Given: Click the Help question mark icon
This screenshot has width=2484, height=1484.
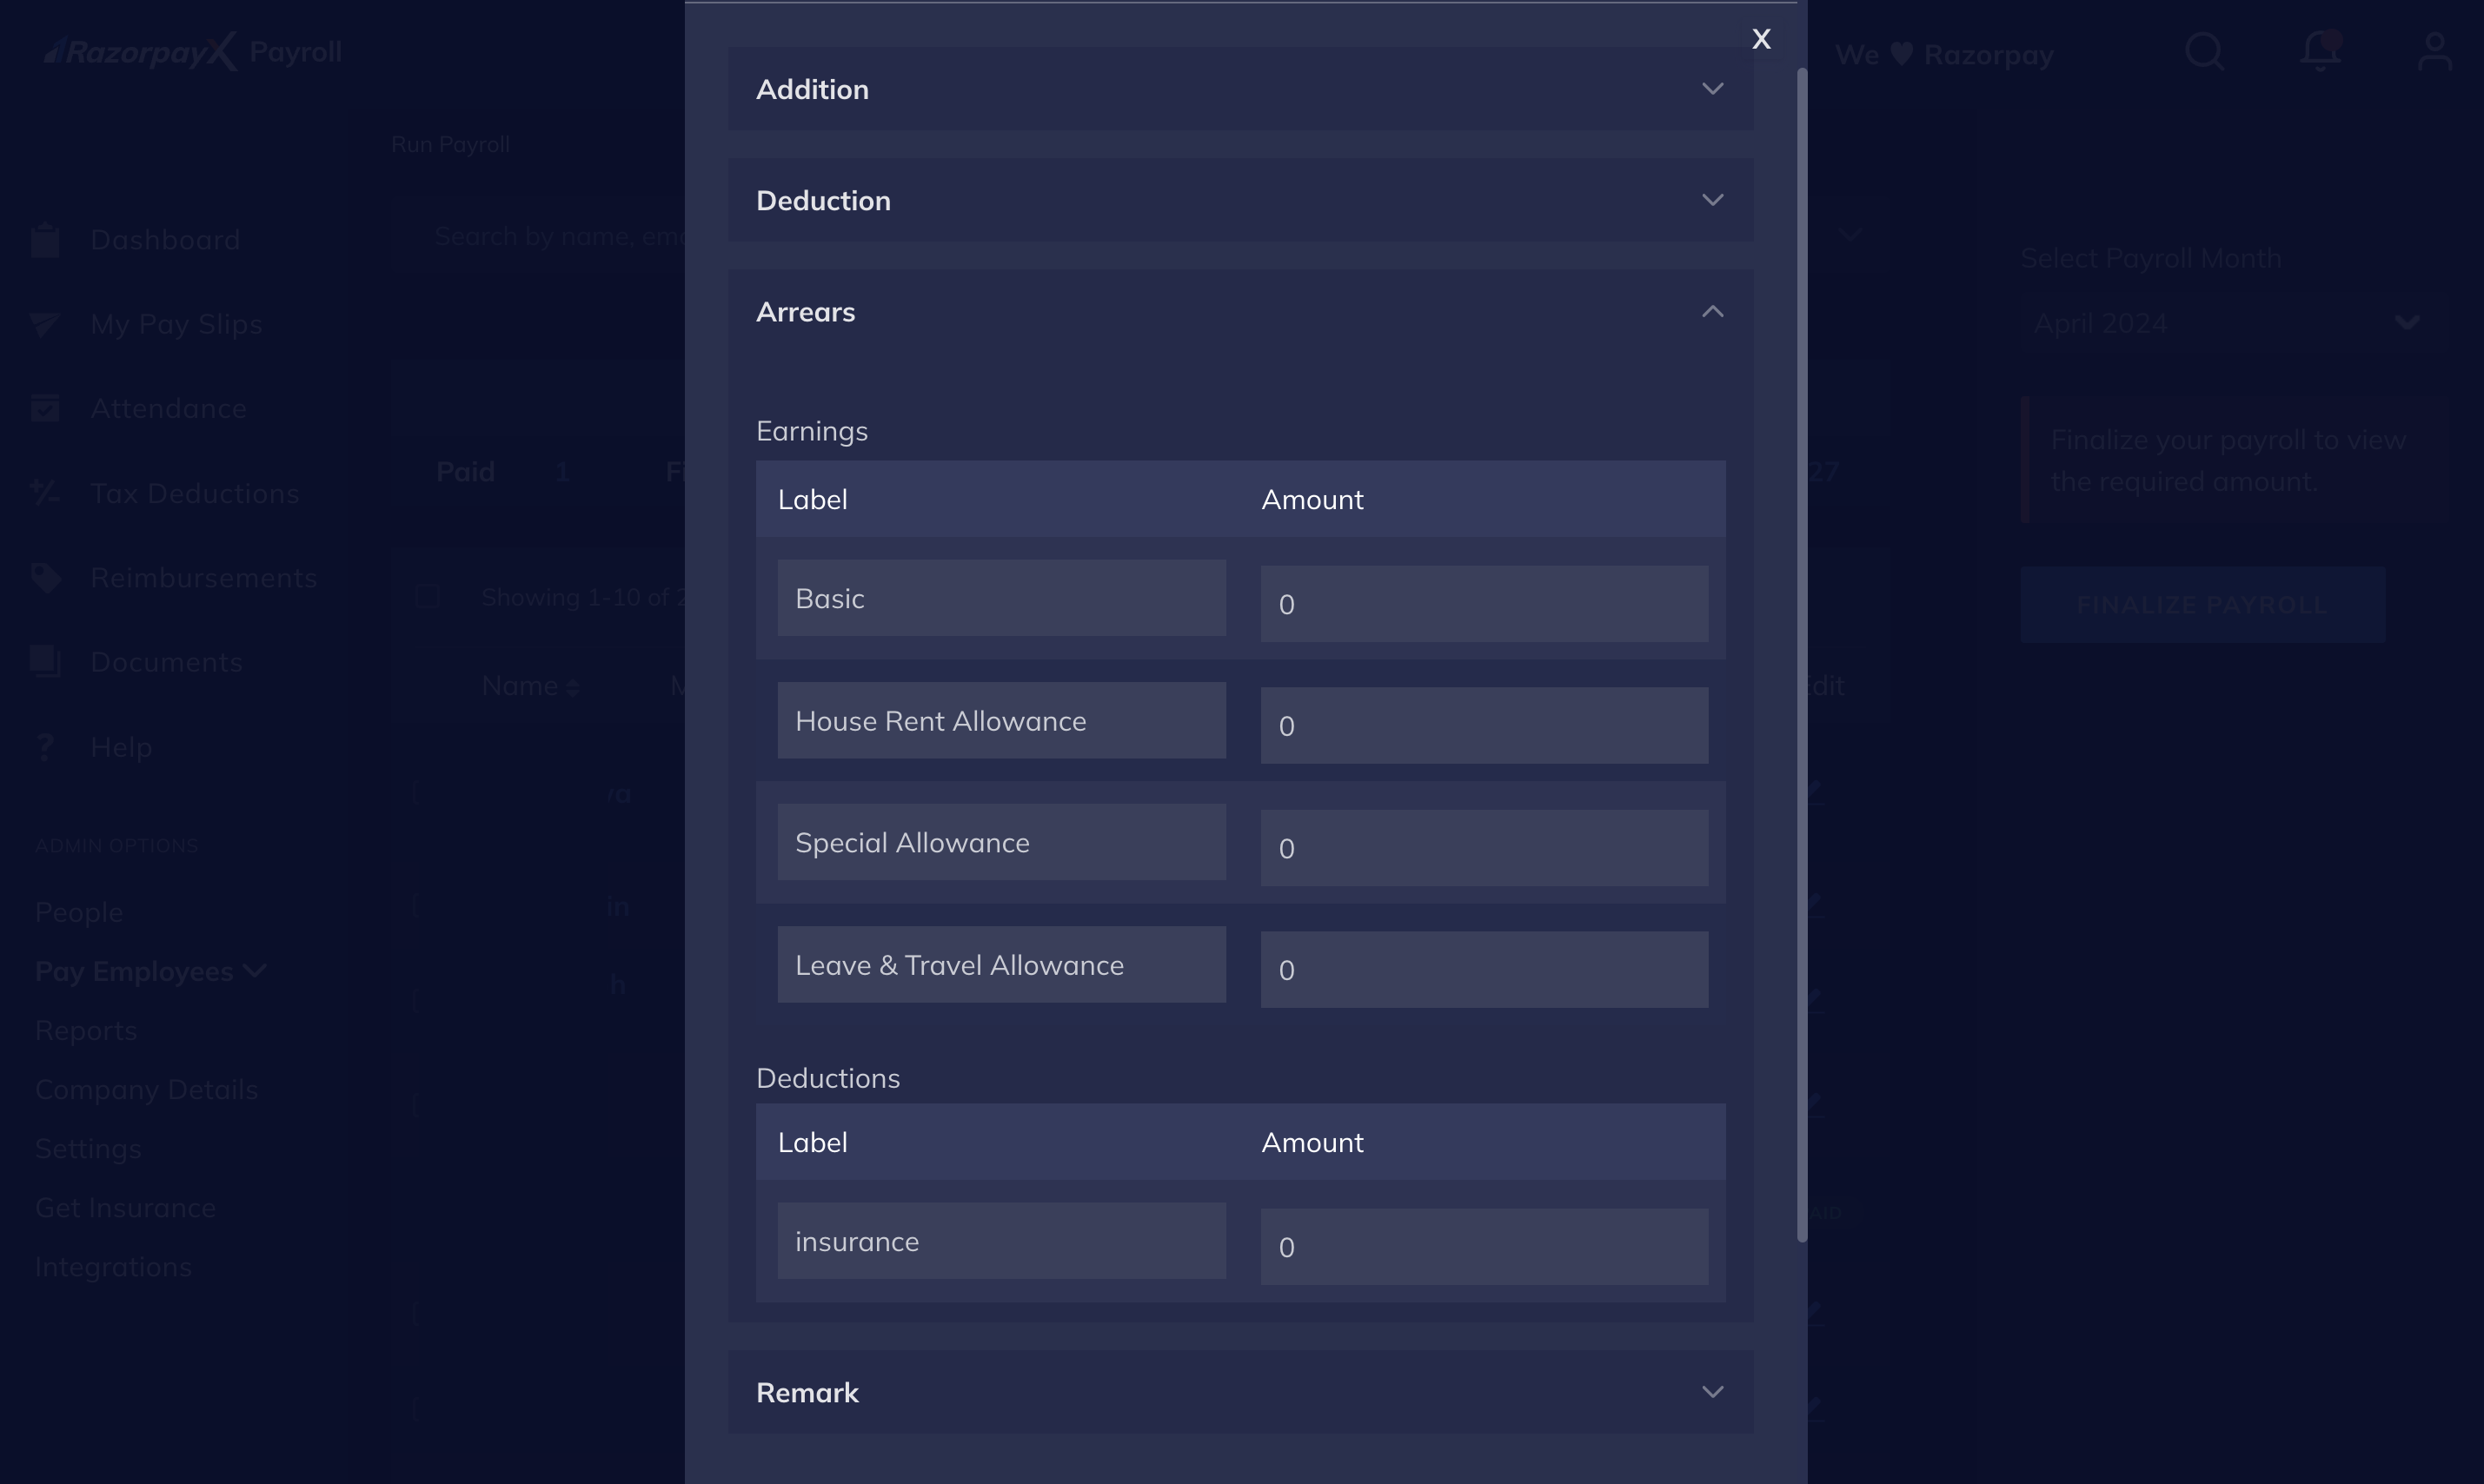Looking at the screenshot, I should point(45,746).
